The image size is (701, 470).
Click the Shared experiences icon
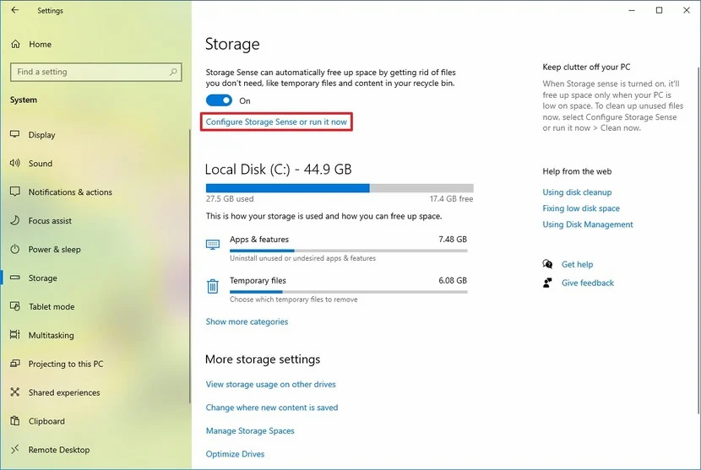(x=15, y=392)
